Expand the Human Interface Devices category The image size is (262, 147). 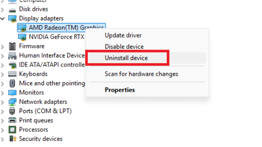(x=3, y=56)
